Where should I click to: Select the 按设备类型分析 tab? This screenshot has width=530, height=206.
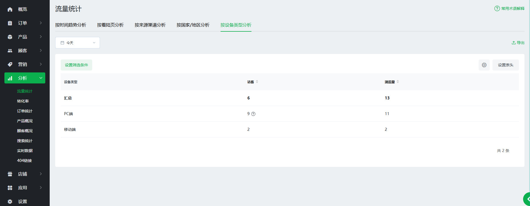[236, 25]
